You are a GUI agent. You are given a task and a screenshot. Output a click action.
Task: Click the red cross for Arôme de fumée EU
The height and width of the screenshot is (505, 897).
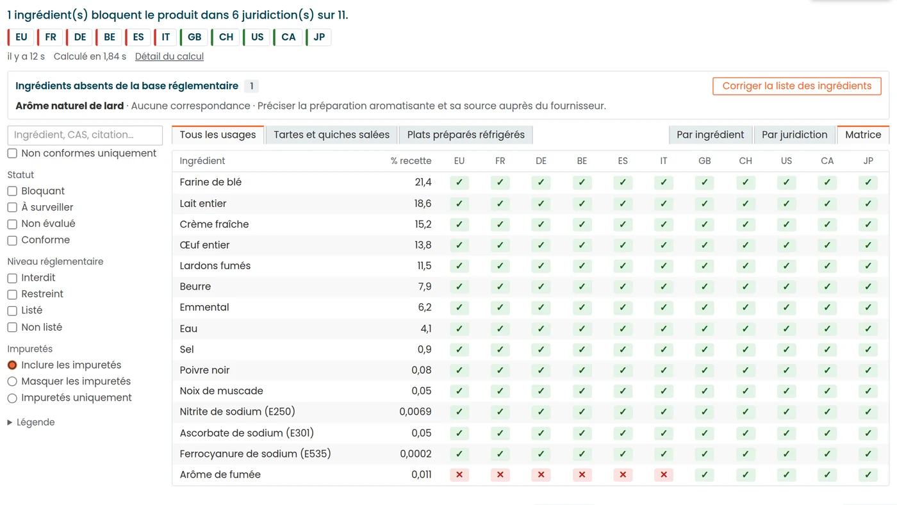pos(459,475)
